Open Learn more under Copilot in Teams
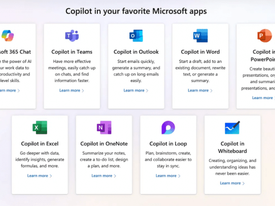The width and height of the screenshot is (275, 206). click(72, 90)
